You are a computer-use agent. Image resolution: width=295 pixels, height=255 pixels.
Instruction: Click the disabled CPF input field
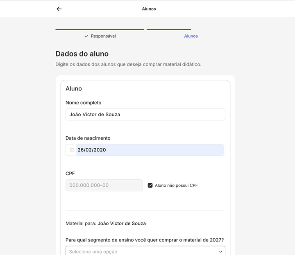104,185
